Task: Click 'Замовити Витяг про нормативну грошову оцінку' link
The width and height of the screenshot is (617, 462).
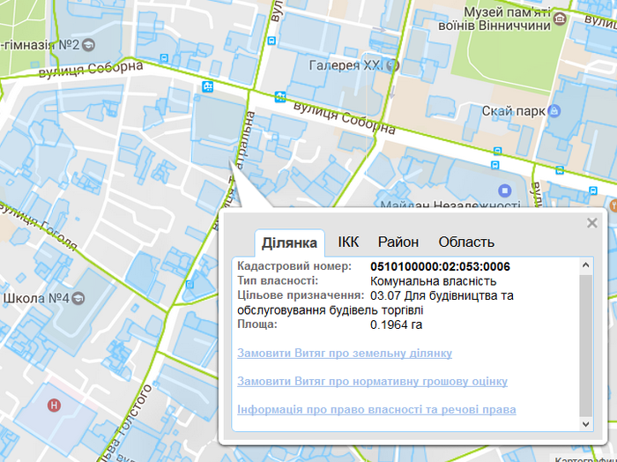Action: [x=372, y=382]
